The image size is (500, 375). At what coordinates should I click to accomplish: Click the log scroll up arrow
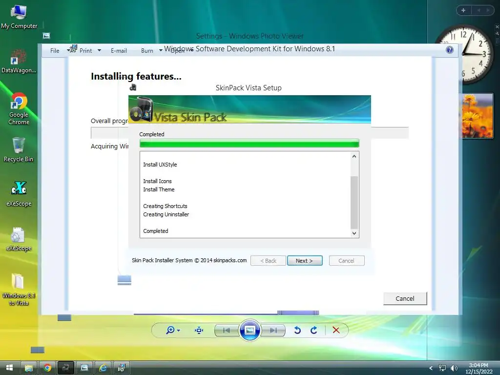354,156
